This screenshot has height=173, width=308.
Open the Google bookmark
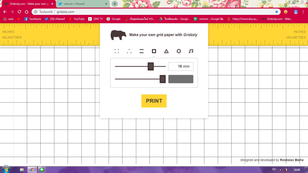(x=113, y=19)
